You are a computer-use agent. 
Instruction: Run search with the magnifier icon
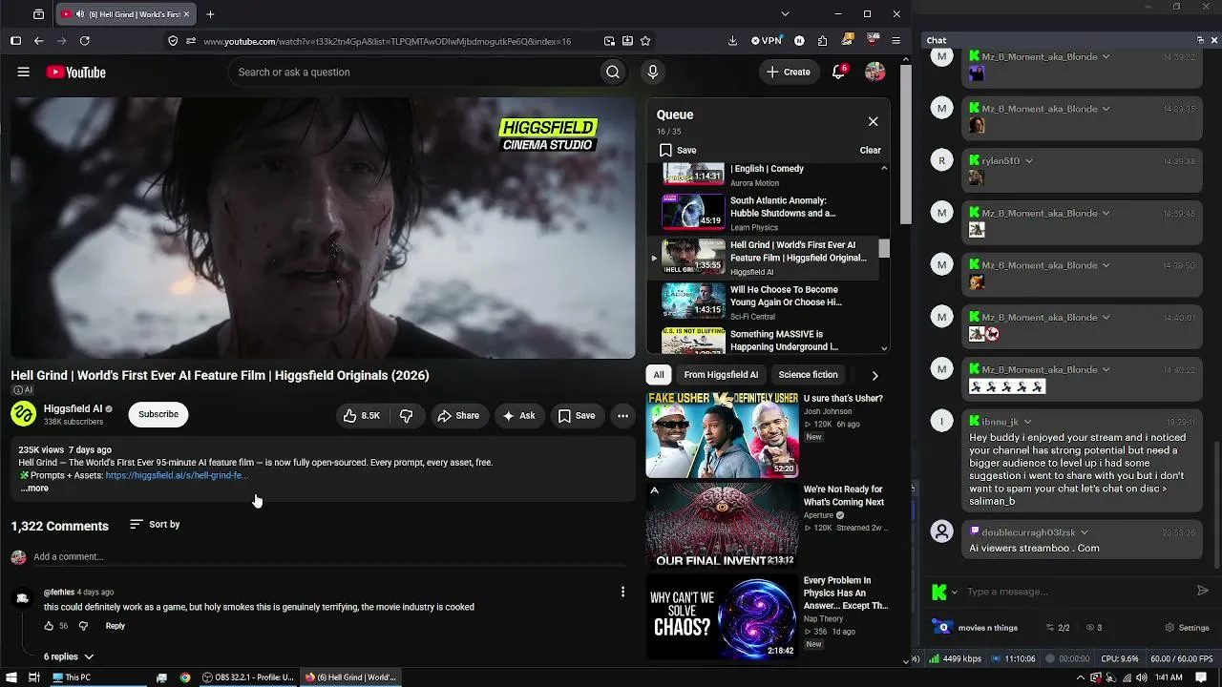(x=613, y=72)
